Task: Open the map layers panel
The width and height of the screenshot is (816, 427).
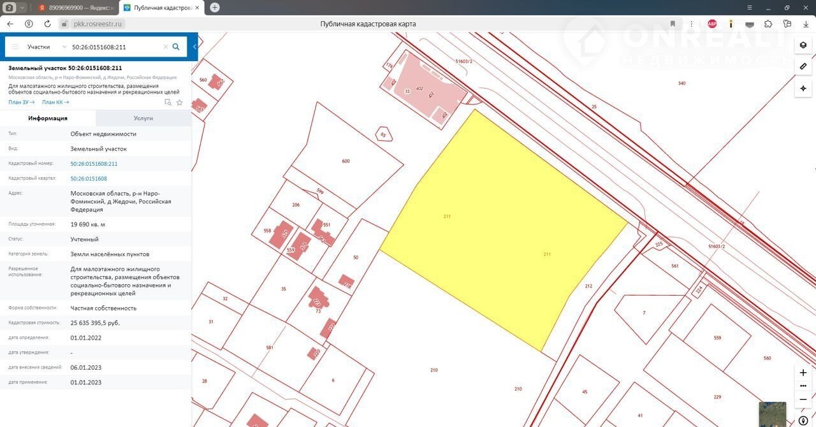Action: click(x=803, y=45)
